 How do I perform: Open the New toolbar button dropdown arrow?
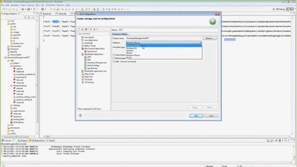(6, 9)
